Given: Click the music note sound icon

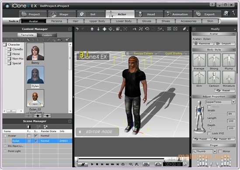Looking at the screenshot, I should tap(137, 164).
